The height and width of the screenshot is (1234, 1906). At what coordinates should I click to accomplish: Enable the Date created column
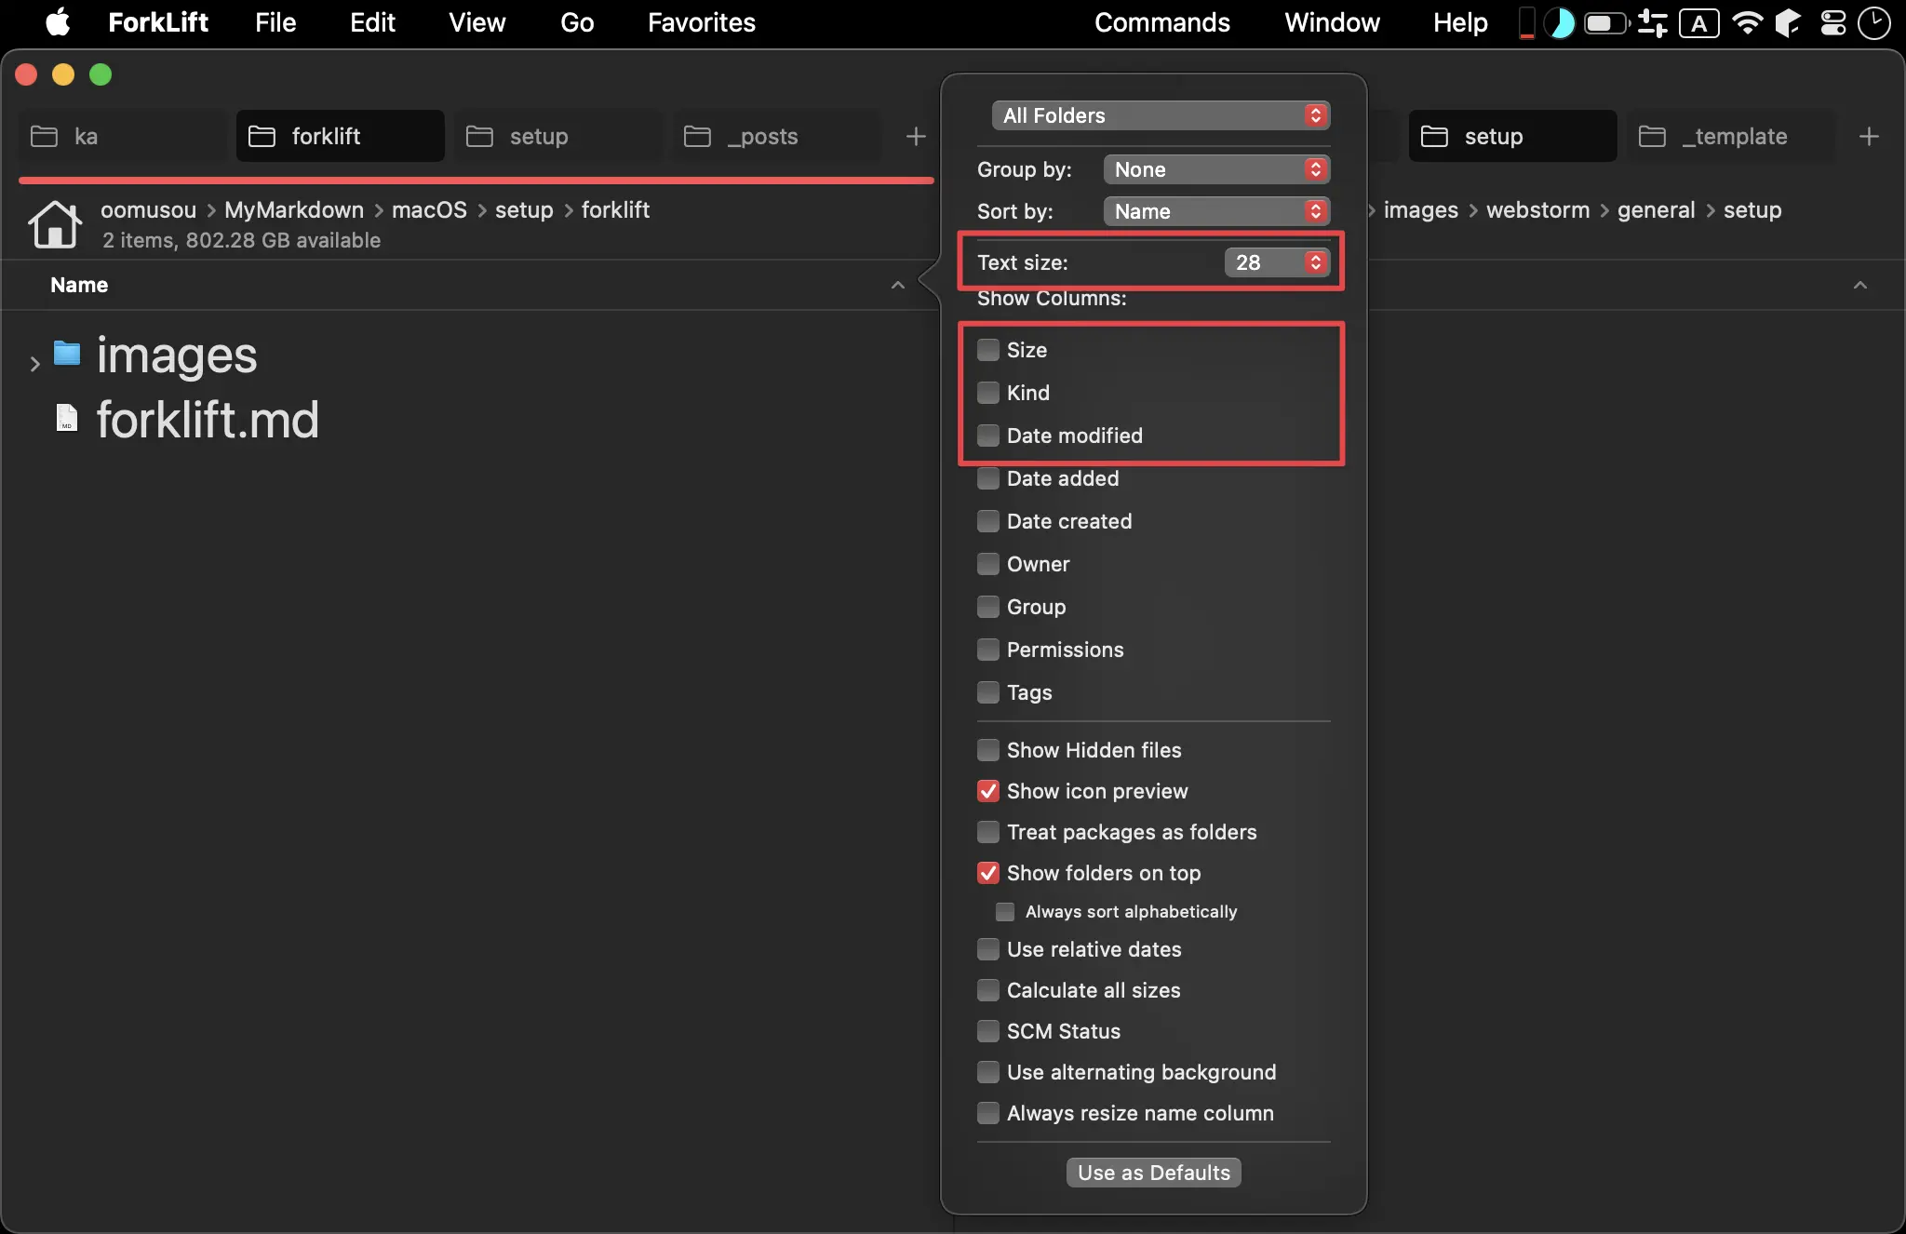tap(988, 521)
